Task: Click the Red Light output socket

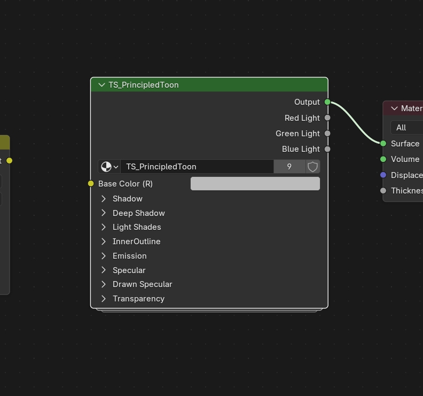Action: (x=327, y=118)
